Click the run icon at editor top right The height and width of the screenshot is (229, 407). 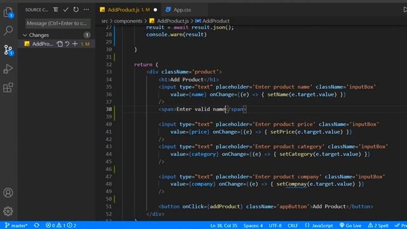pos(405,10)
